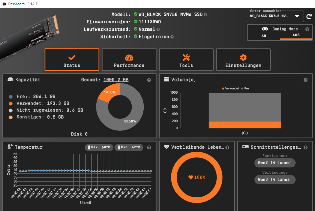
Task: Click the refresh device list icon
Action: pos(309,17)
